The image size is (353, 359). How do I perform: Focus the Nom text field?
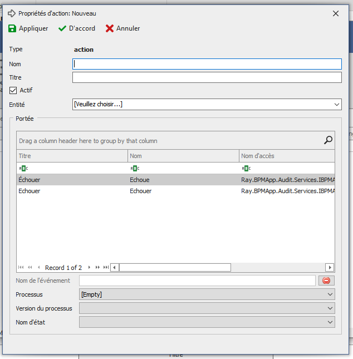(x=207, y=64)
